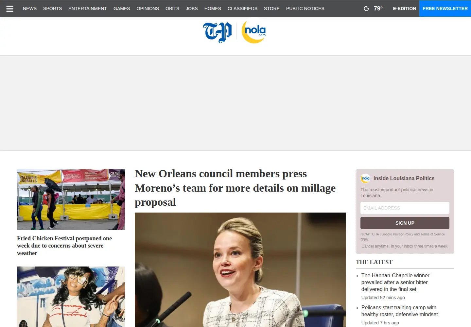Click 'Updated 52 mins ago' timestamp
Screen dimensions: 471x327
[383, 298]
